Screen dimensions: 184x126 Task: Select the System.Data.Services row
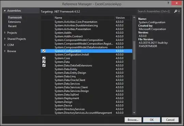click(86, 84)
